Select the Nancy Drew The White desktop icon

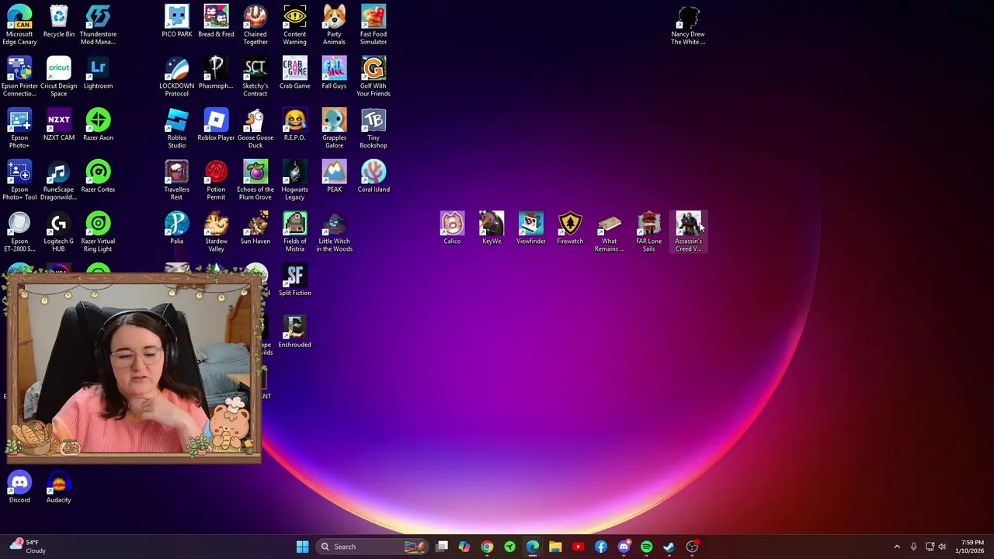tap(688, 25)
